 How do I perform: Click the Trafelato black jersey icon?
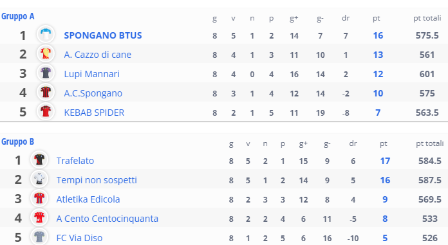39,159
